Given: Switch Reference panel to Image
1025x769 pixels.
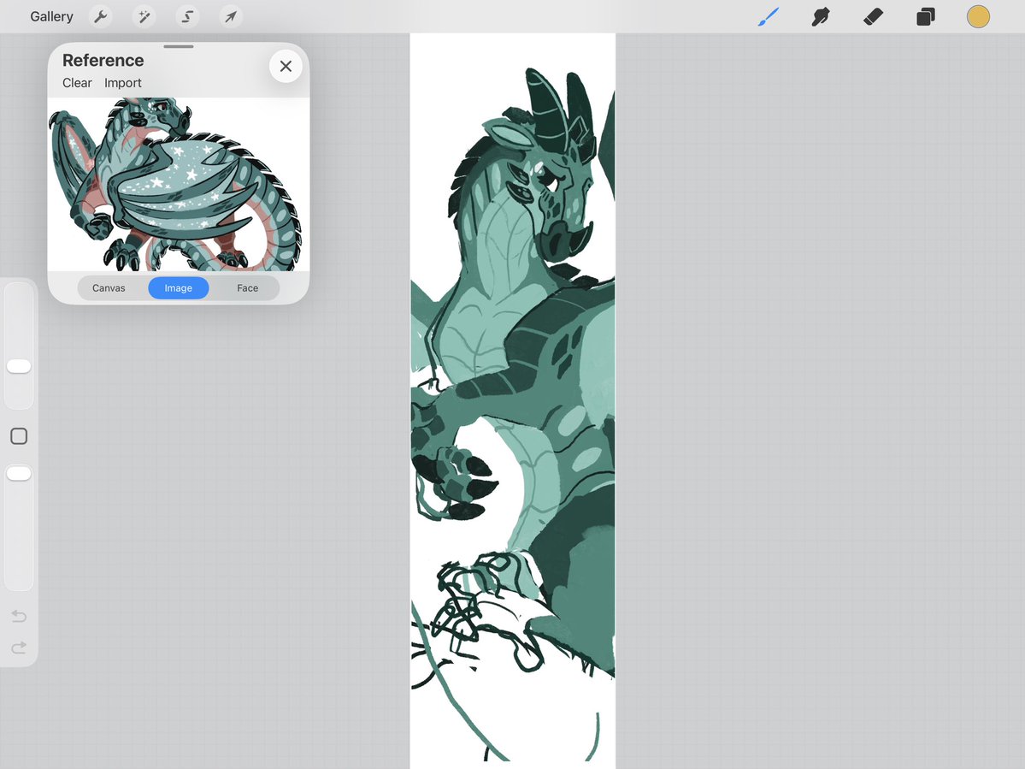Looking at the screenshot, I should (179, 287).
